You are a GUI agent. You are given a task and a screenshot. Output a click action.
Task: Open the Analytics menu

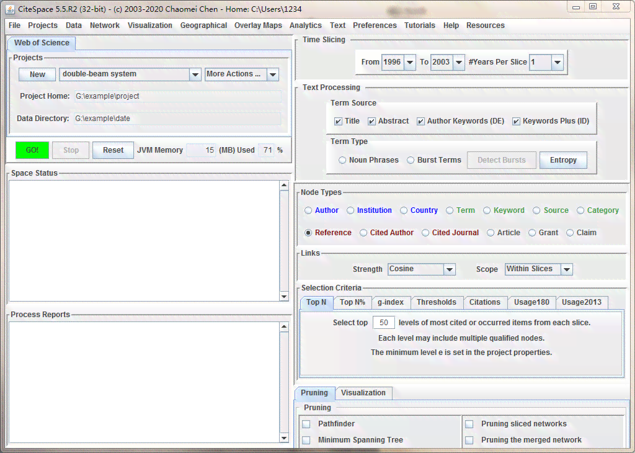pyautogui.click(x=305, y=25)
